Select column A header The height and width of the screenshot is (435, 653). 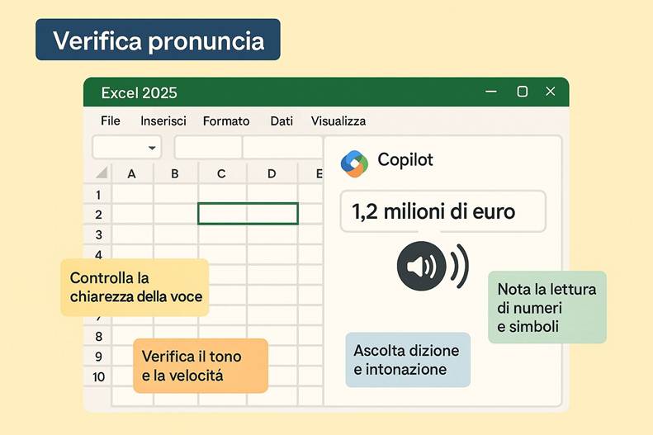pyautogui.click(x=132, y=173)
